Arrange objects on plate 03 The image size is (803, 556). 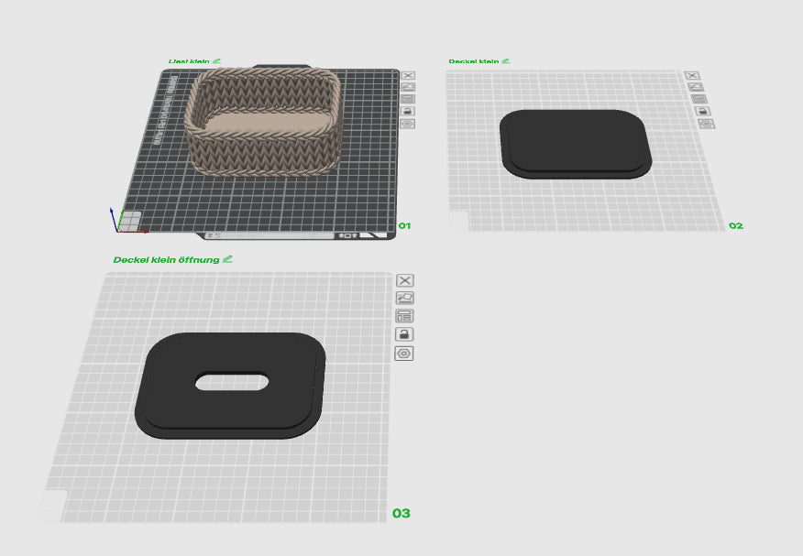pos(404,316)
